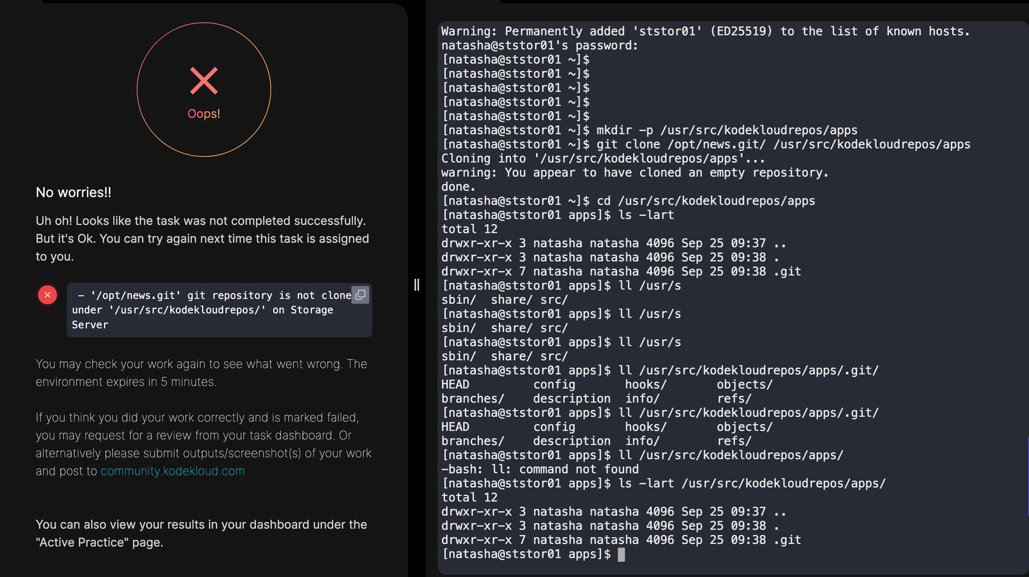This screenshot has width=1029, height=577.
Task: Click the "-bash: ll: command not found" line
Action: pyautogui.click(x=540, y=469)
